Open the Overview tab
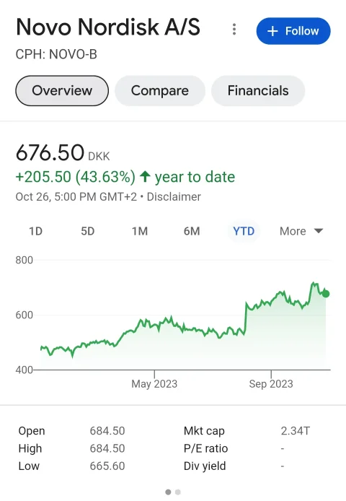This screenshot has width=346, height=501. [62, 91]
